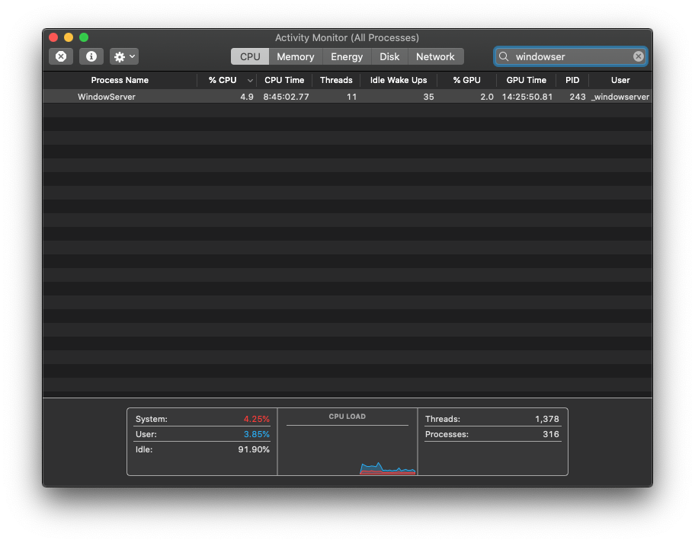This screenshot has height=543, width=695.
Task: Zoom the window with green button
Action: (x=84, y=37)
